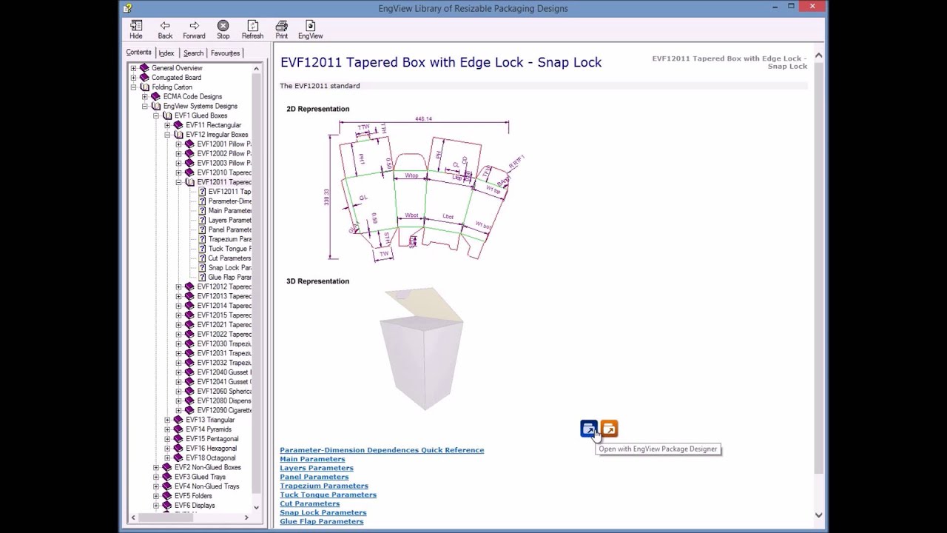This screenshot has width=947, height=533.
Task: Expand the EVF3 Glued Trays node
Action: click(156, 477)
